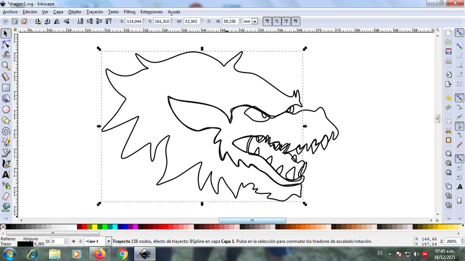465x261 pixels.
Task: Open Firefox from the taskbar
Action: [x=100, y=254]
